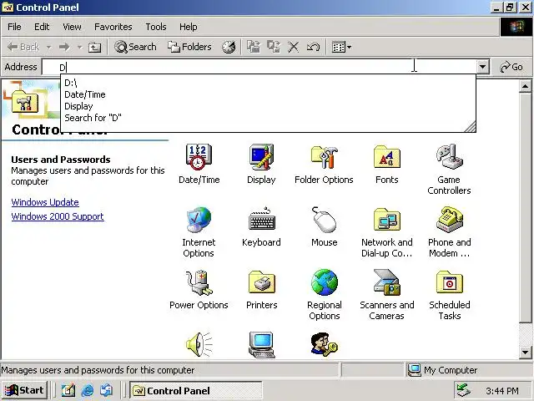
Task: Toggle the Folders pane button
Action: click(x=189, y=47)
